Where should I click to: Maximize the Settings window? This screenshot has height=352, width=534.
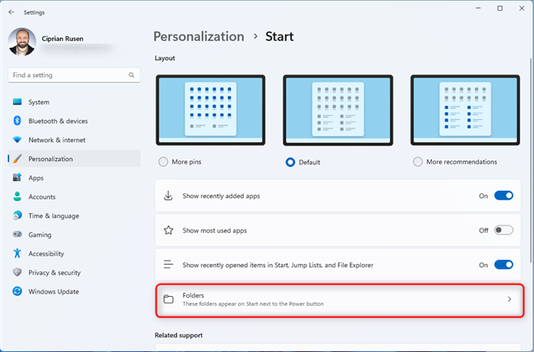(500, 8)
